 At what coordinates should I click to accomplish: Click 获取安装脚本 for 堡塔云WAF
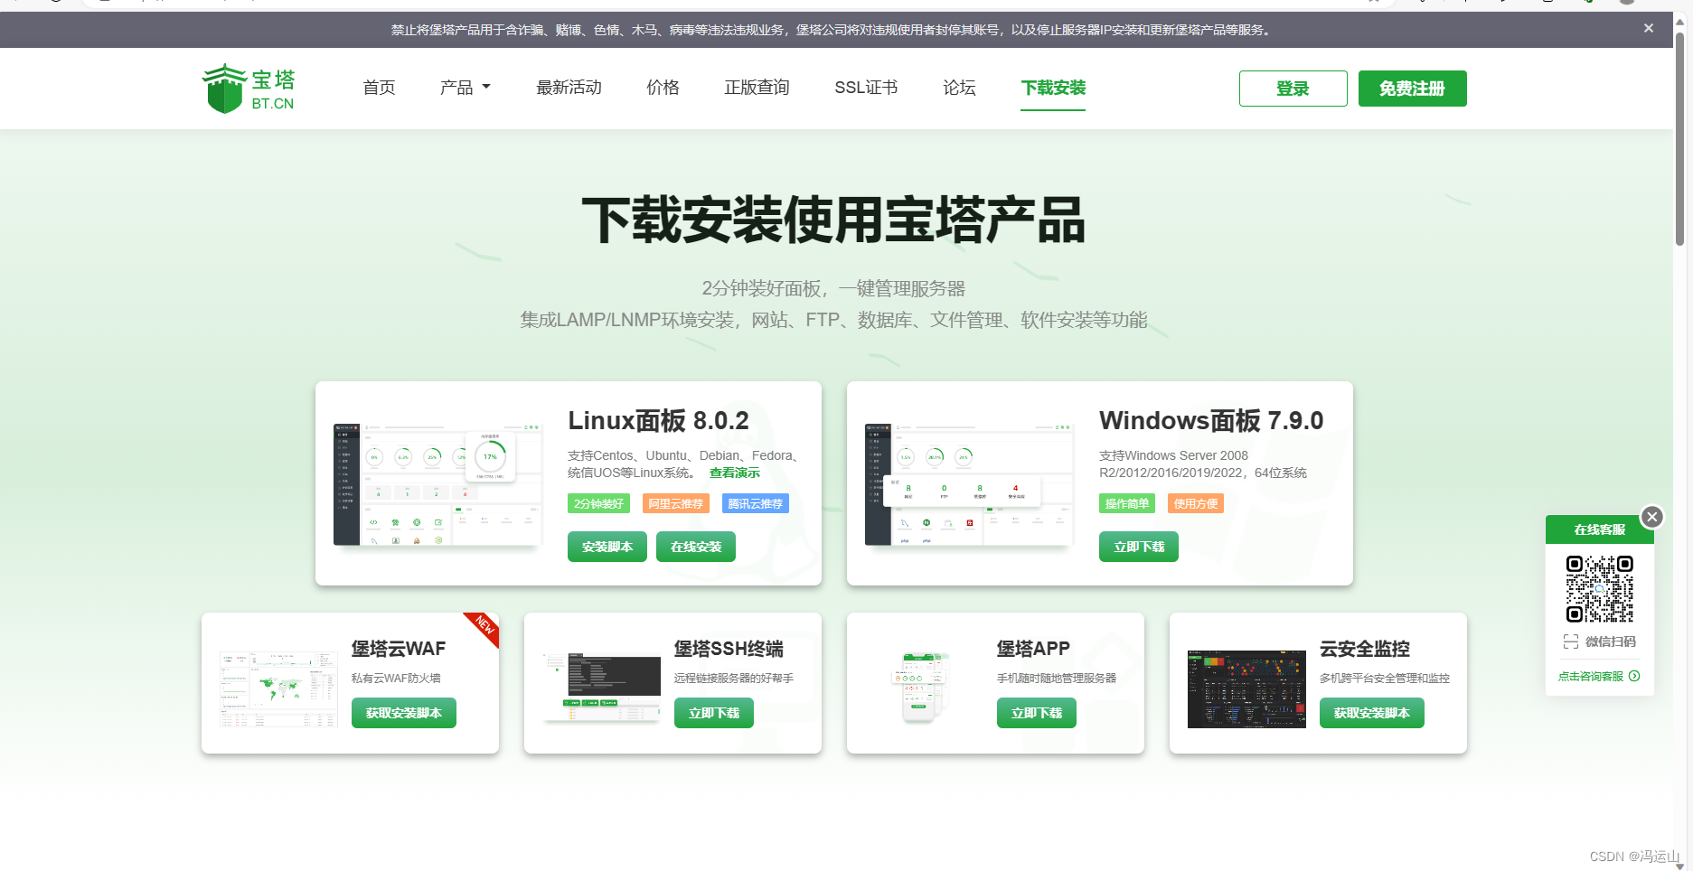pos(404,713)
